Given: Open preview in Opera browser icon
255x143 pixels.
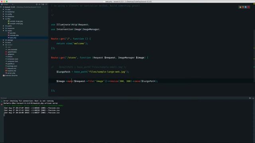Looking at the screenshot, I should tap(249, 7).
